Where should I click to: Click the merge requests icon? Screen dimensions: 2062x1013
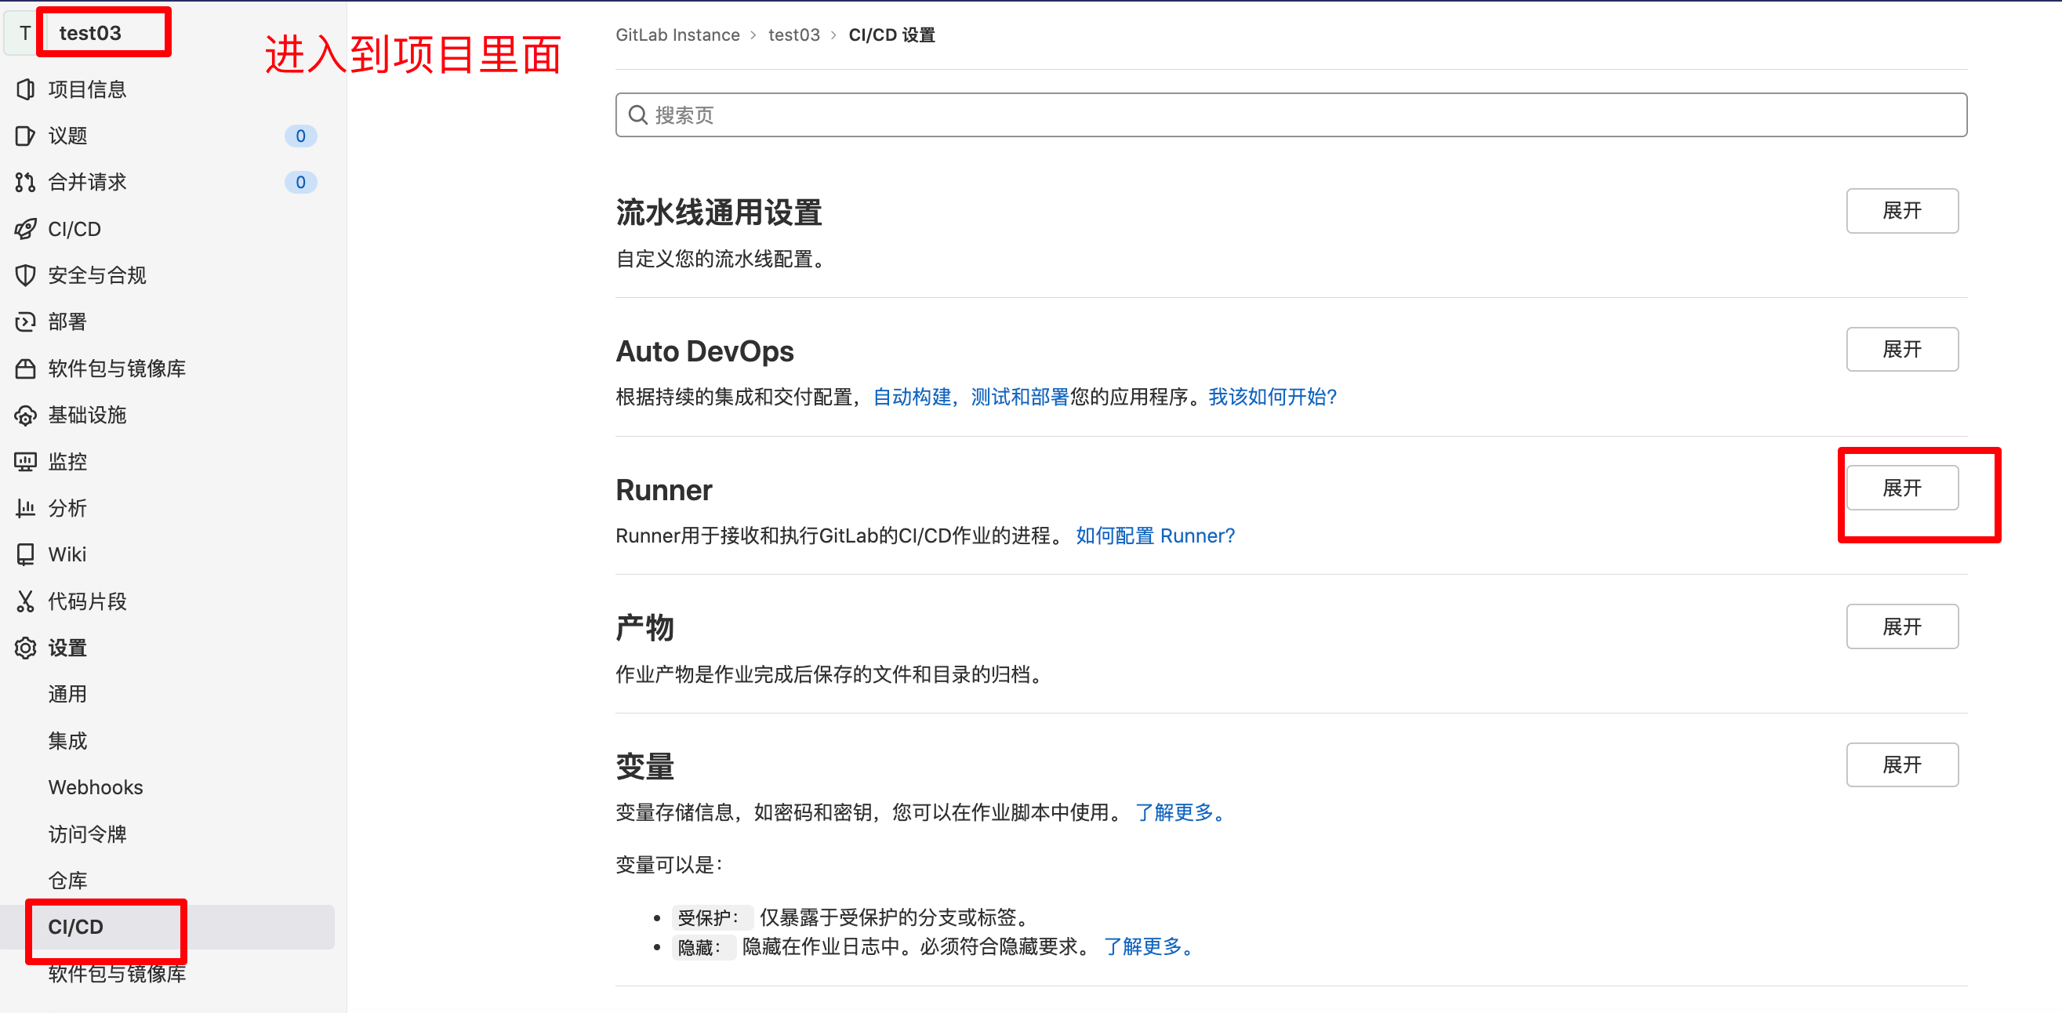tap(26, 182)
